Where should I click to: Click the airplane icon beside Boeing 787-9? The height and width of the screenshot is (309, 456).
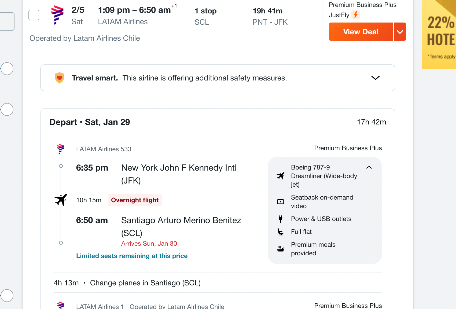point(281,176)
